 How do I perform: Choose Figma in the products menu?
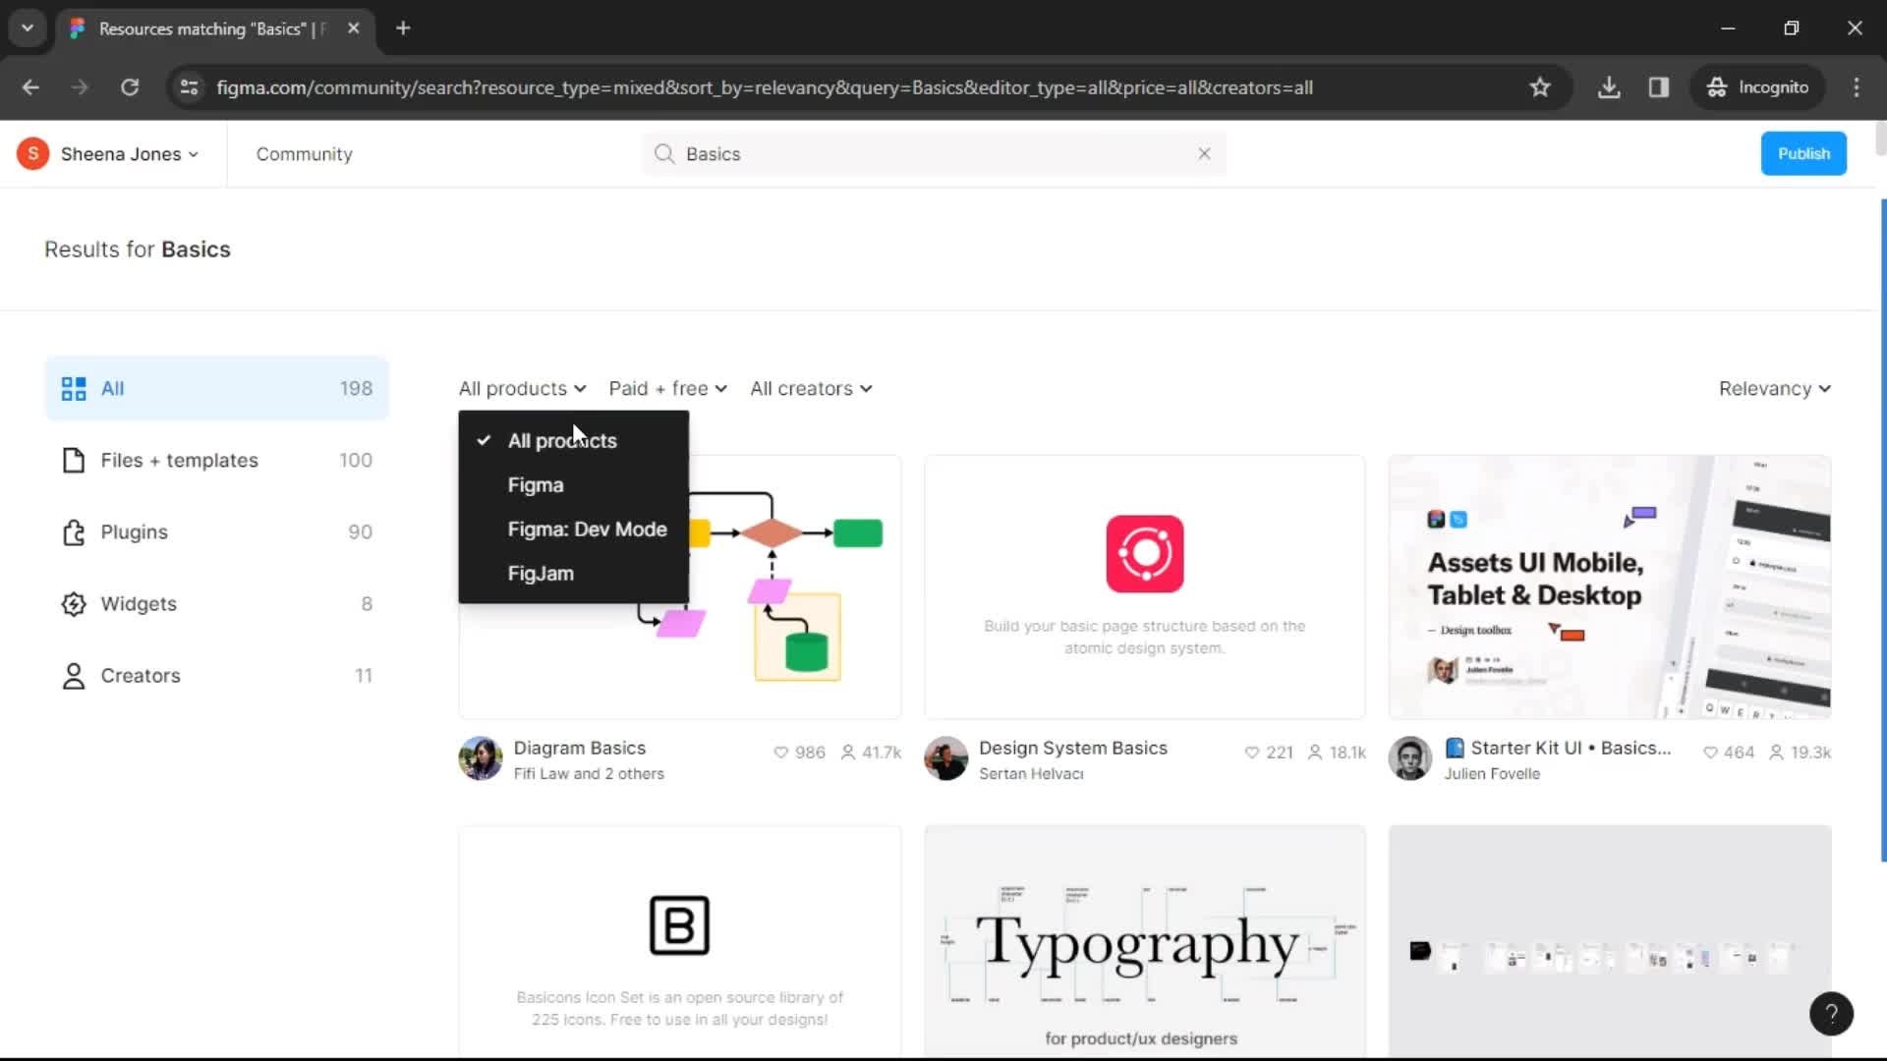(x=574, y=485)
